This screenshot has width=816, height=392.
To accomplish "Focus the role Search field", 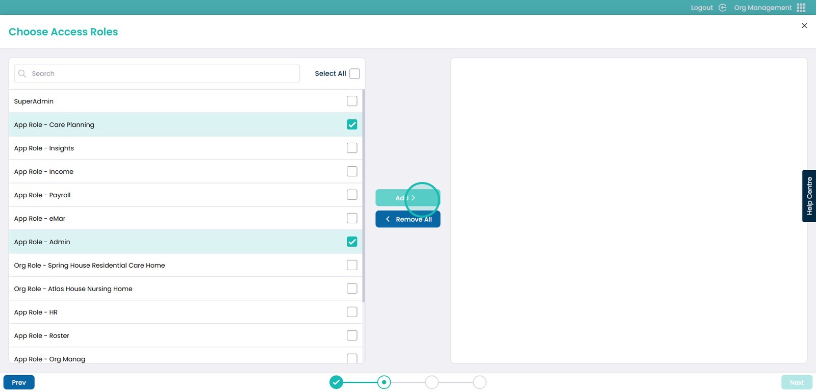I will coord(157,73).
